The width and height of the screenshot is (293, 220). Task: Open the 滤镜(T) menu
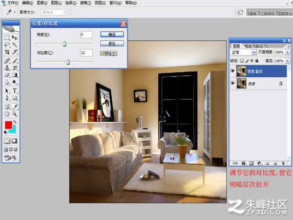85,3
